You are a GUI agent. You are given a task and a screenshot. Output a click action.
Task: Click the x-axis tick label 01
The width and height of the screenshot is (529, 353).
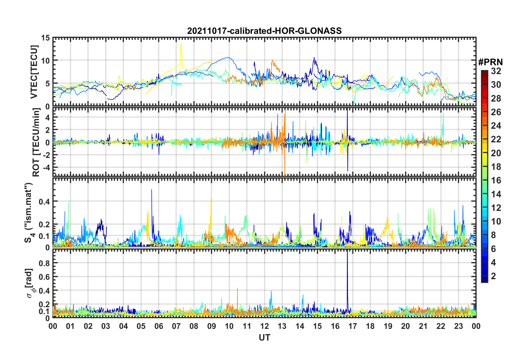pos(70,326)
